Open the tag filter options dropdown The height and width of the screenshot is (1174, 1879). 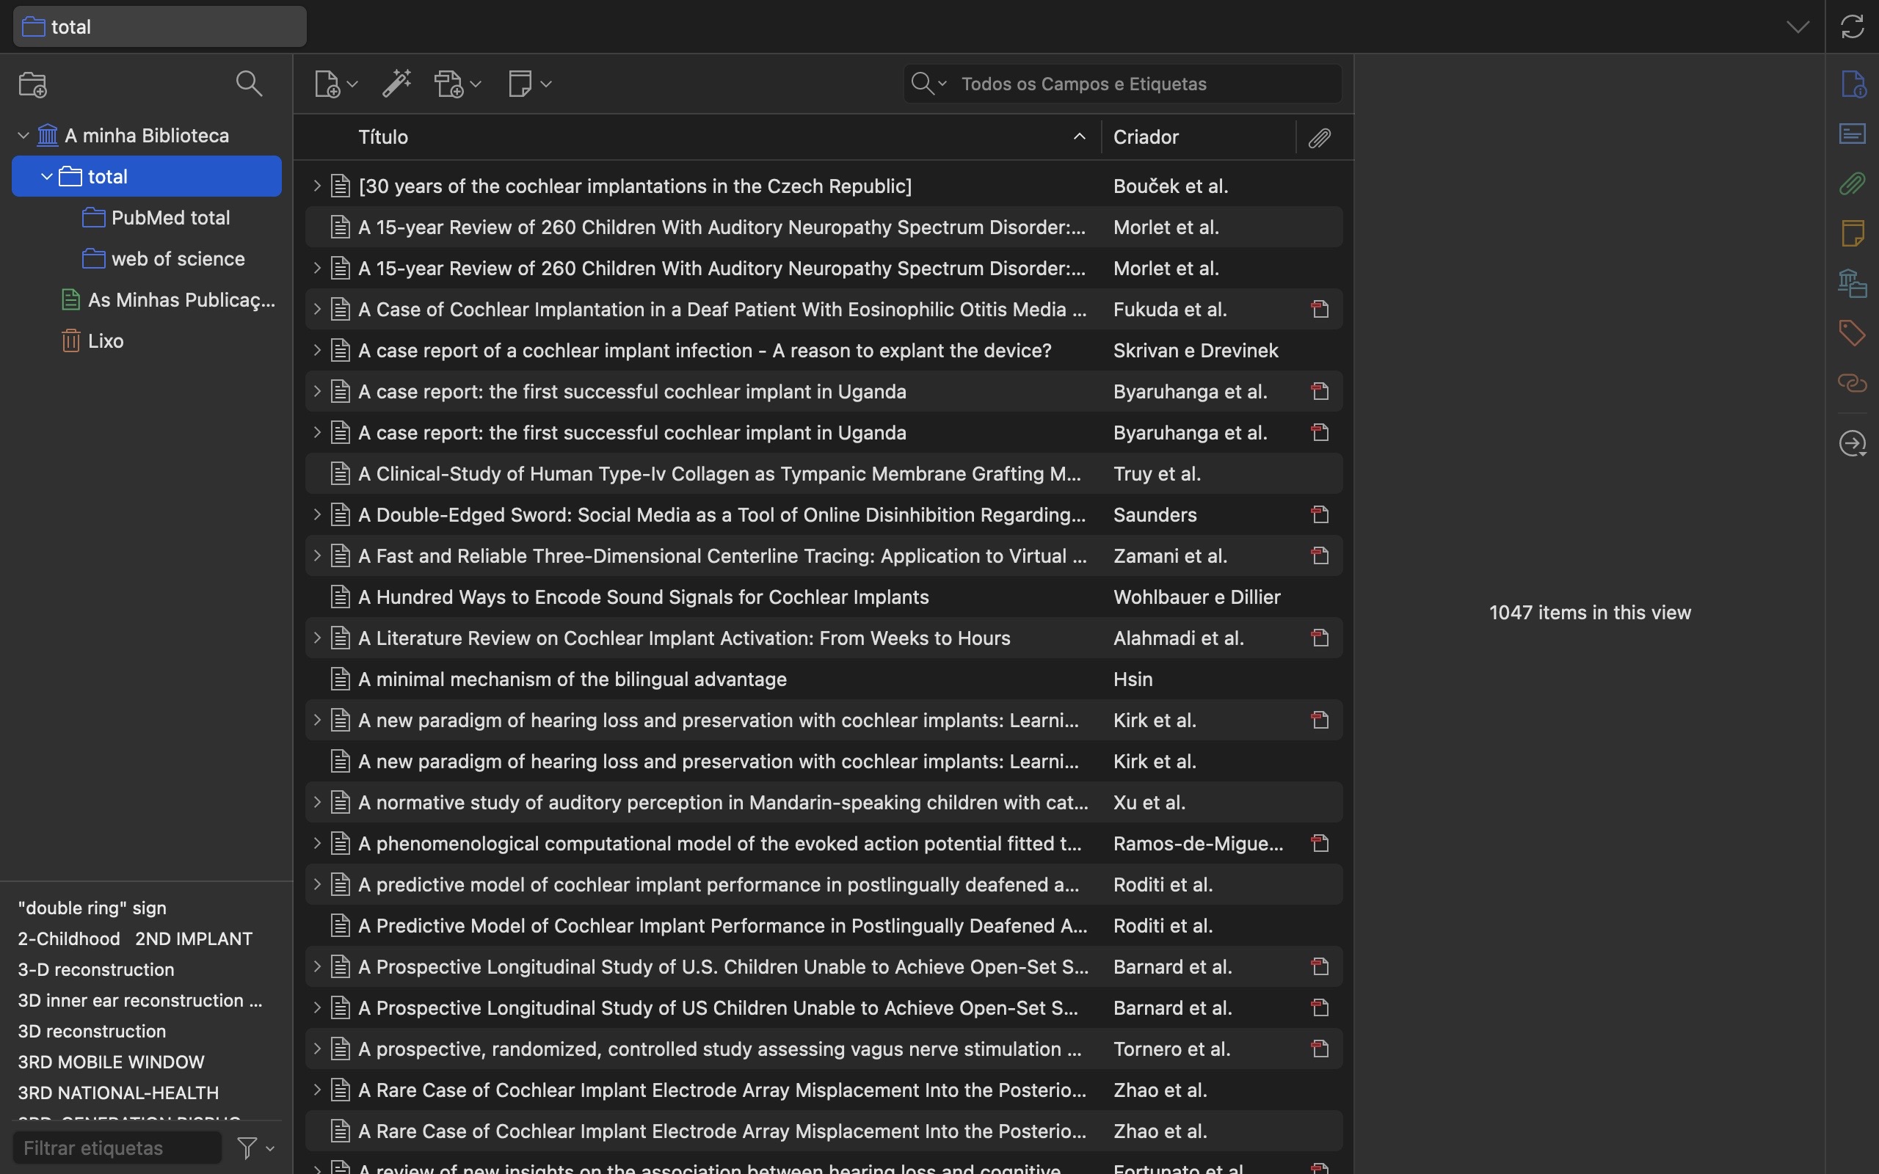256,1147
